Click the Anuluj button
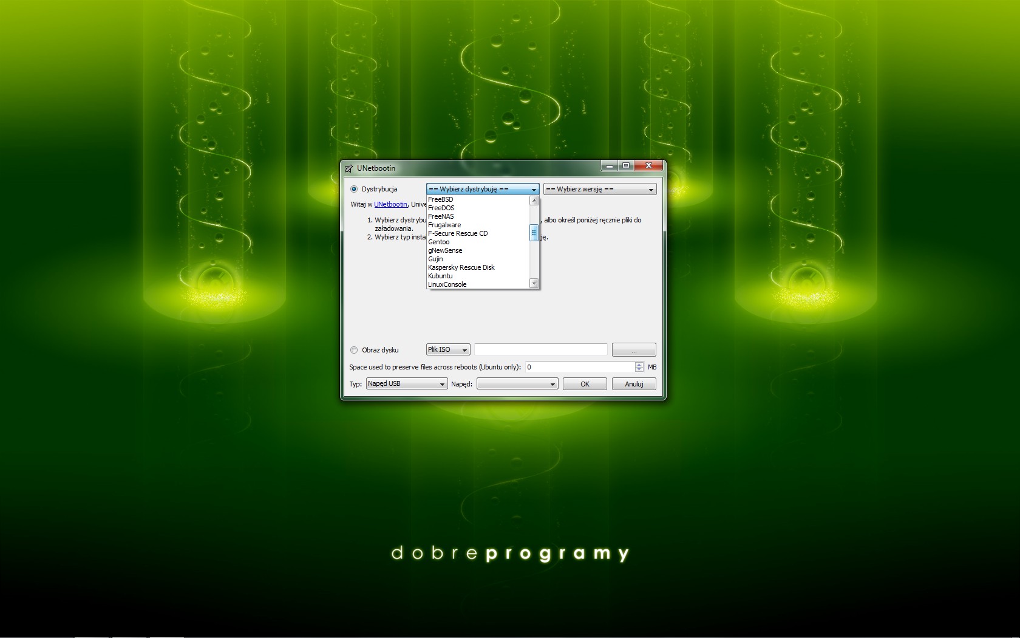This screenshot has height=638, width=1020. coord(634,384)
